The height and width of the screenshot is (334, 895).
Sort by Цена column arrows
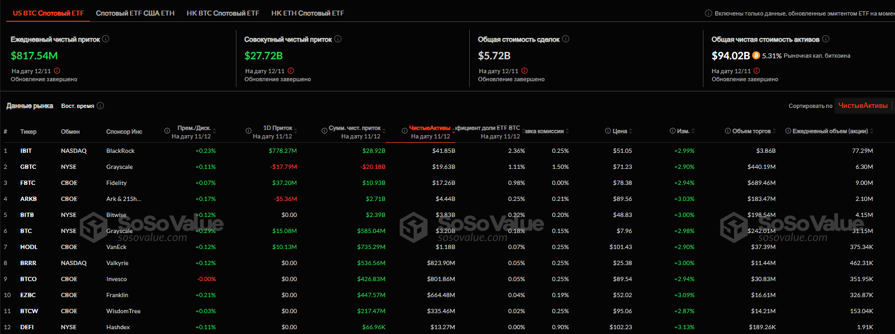click(631, 131)
